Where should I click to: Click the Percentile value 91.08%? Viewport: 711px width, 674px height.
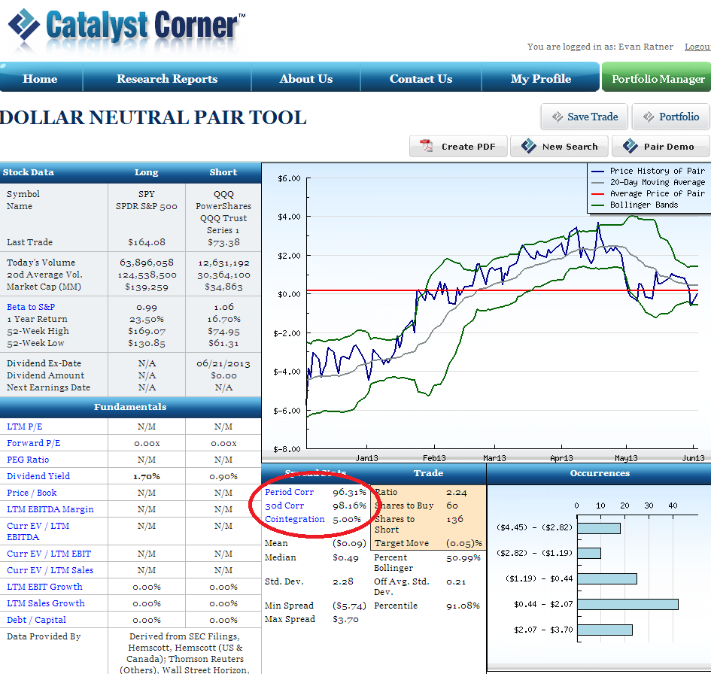463,606
